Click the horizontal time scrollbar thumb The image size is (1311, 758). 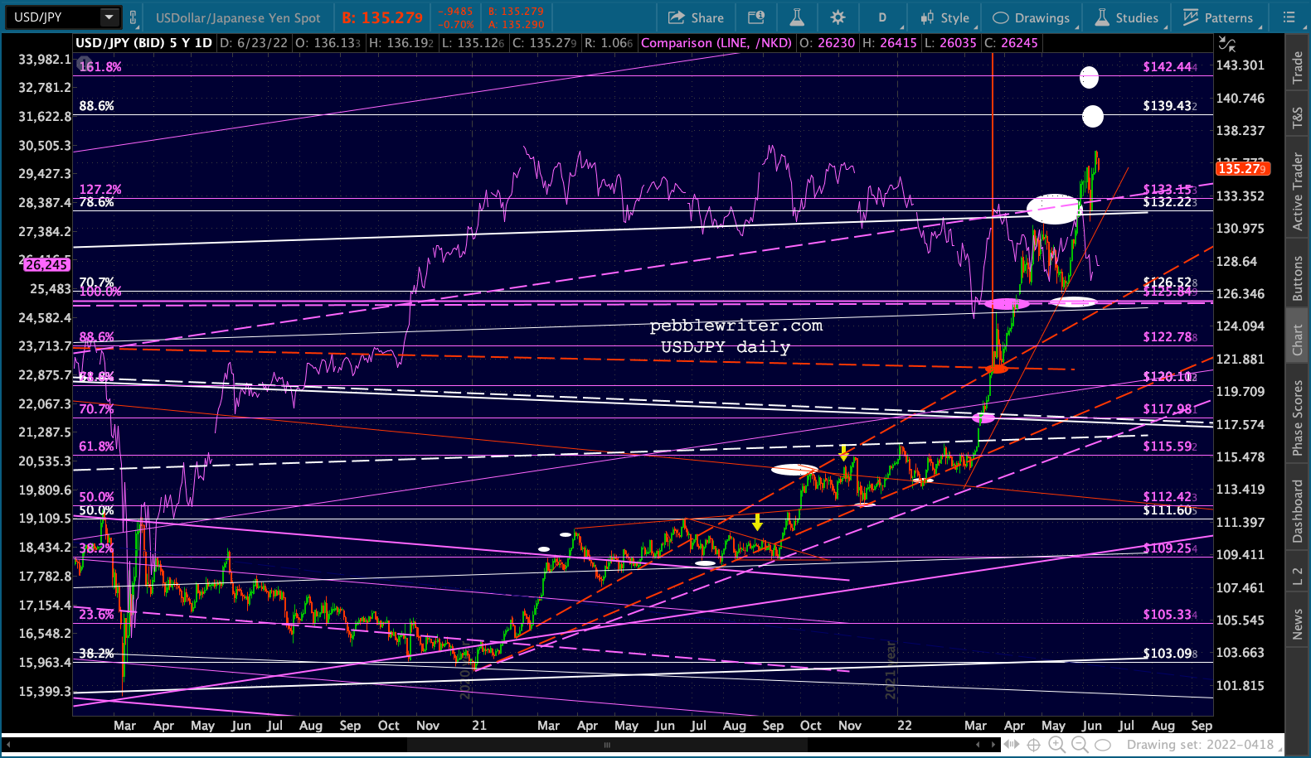pos(606,745)
